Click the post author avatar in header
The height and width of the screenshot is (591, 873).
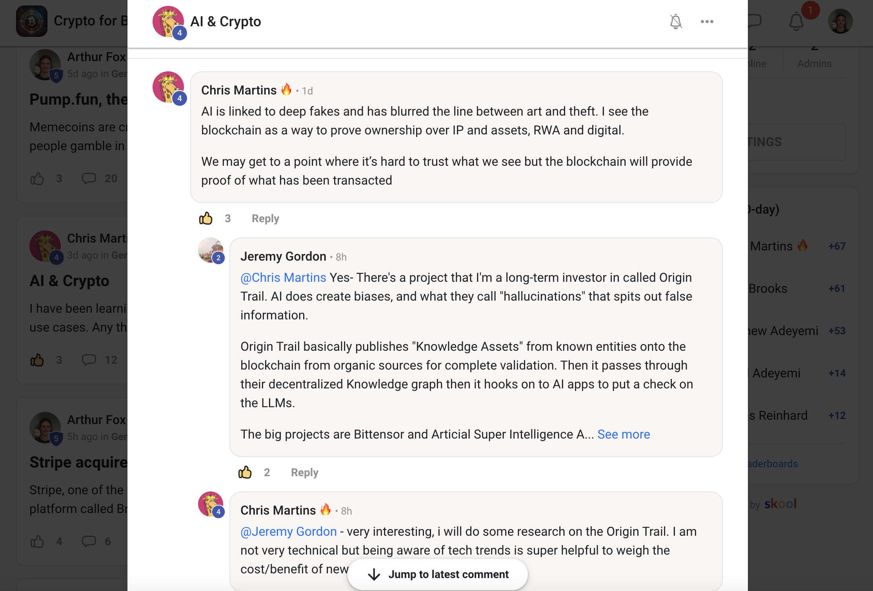point(169,22)
